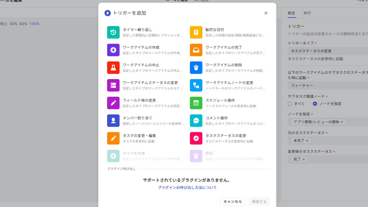Select the 動的な日付 trigger icon
Image resolution: width=368 pixels, height=207 pixels.
click(x=196, y=32)
